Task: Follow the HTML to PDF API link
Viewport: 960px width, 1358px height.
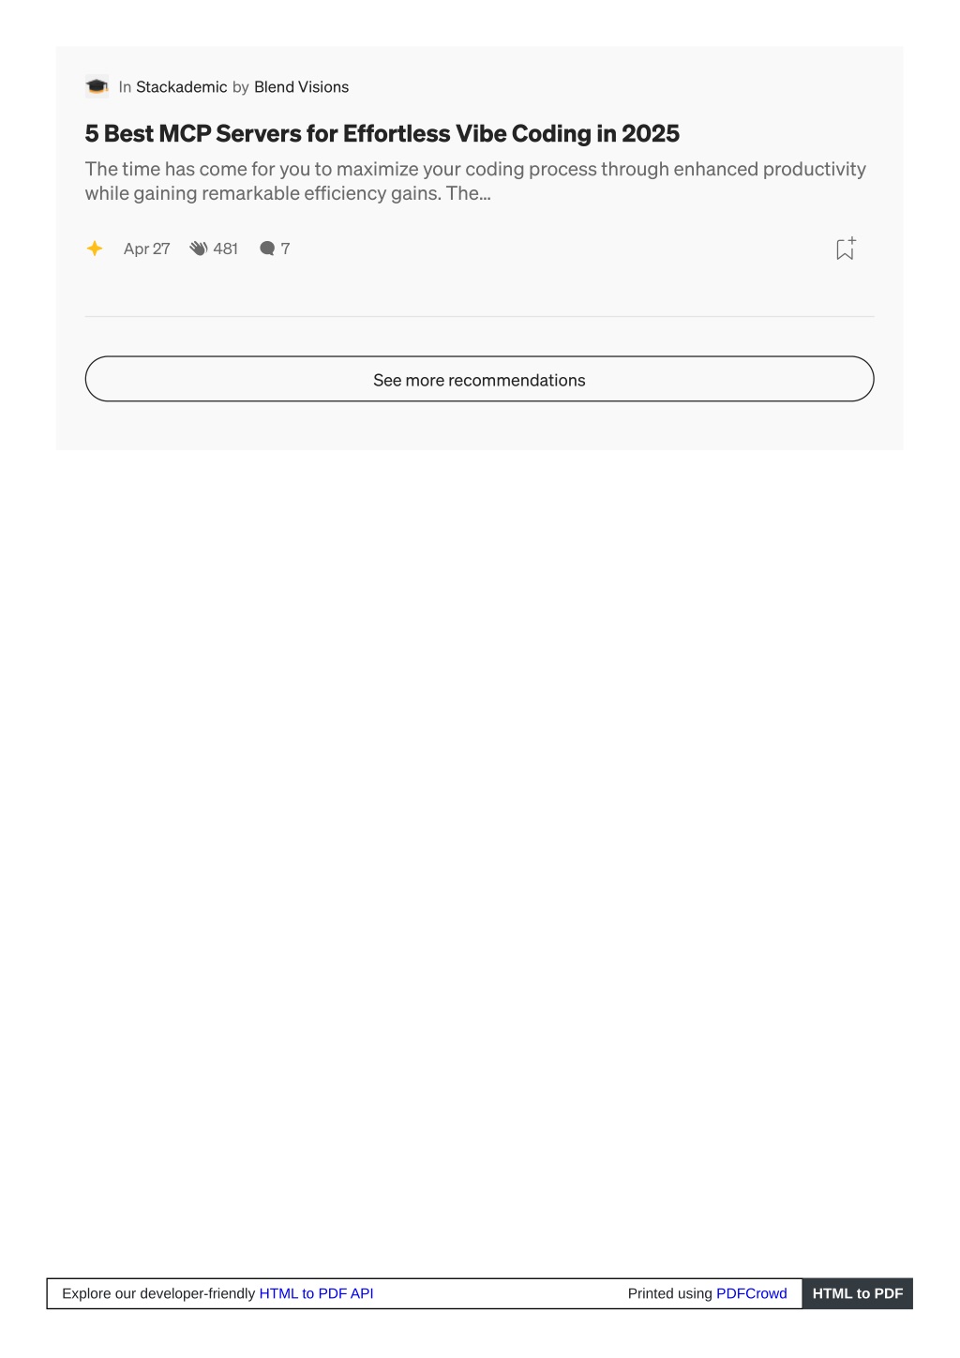Action: [x=316, y=1293]
